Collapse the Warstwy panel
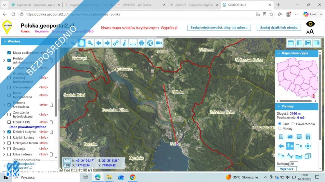This screenshot has height=182, width=325. (x=5, y=41)
